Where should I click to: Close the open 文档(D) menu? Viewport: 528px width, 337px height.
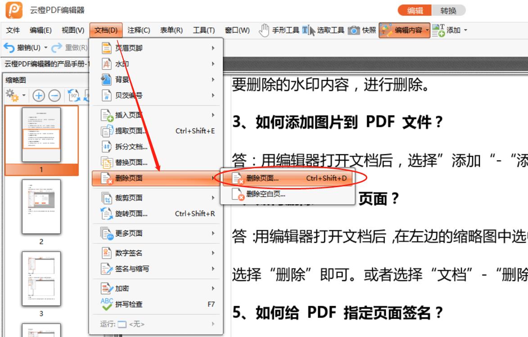tap(106, 30)
